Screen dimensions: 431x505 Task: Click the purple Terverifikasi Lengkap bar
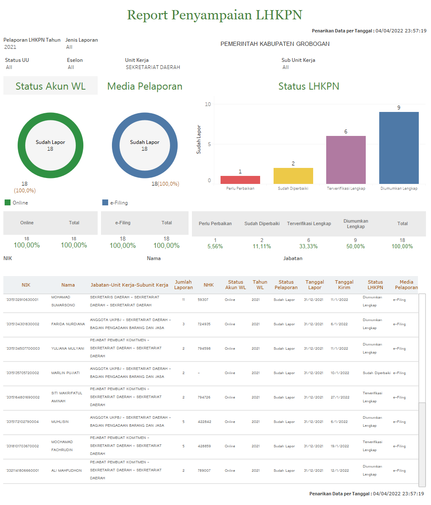pyautogui.click(x=346, y=160)
